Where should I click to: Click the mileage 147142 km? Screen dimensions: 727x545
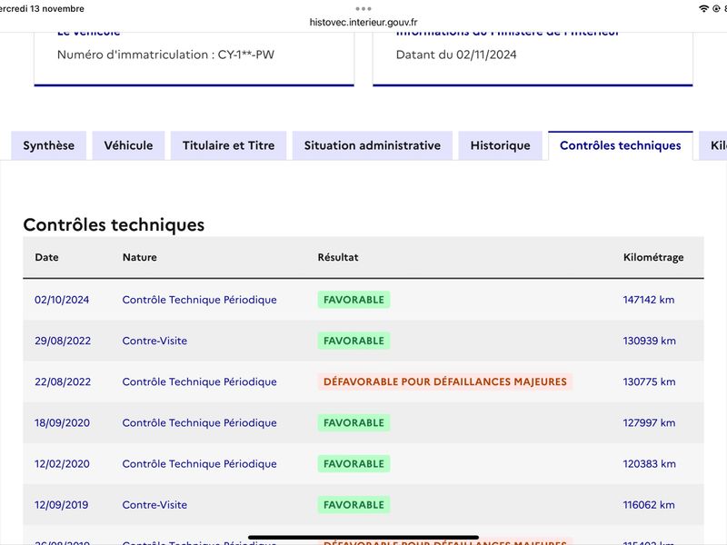[x=649, y=300]
